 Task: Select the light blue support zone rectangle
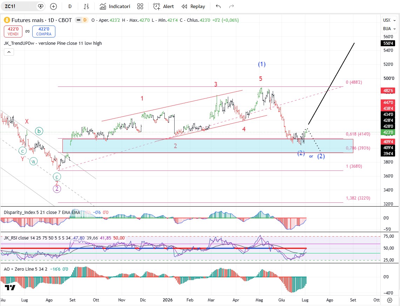pos(208,146)
